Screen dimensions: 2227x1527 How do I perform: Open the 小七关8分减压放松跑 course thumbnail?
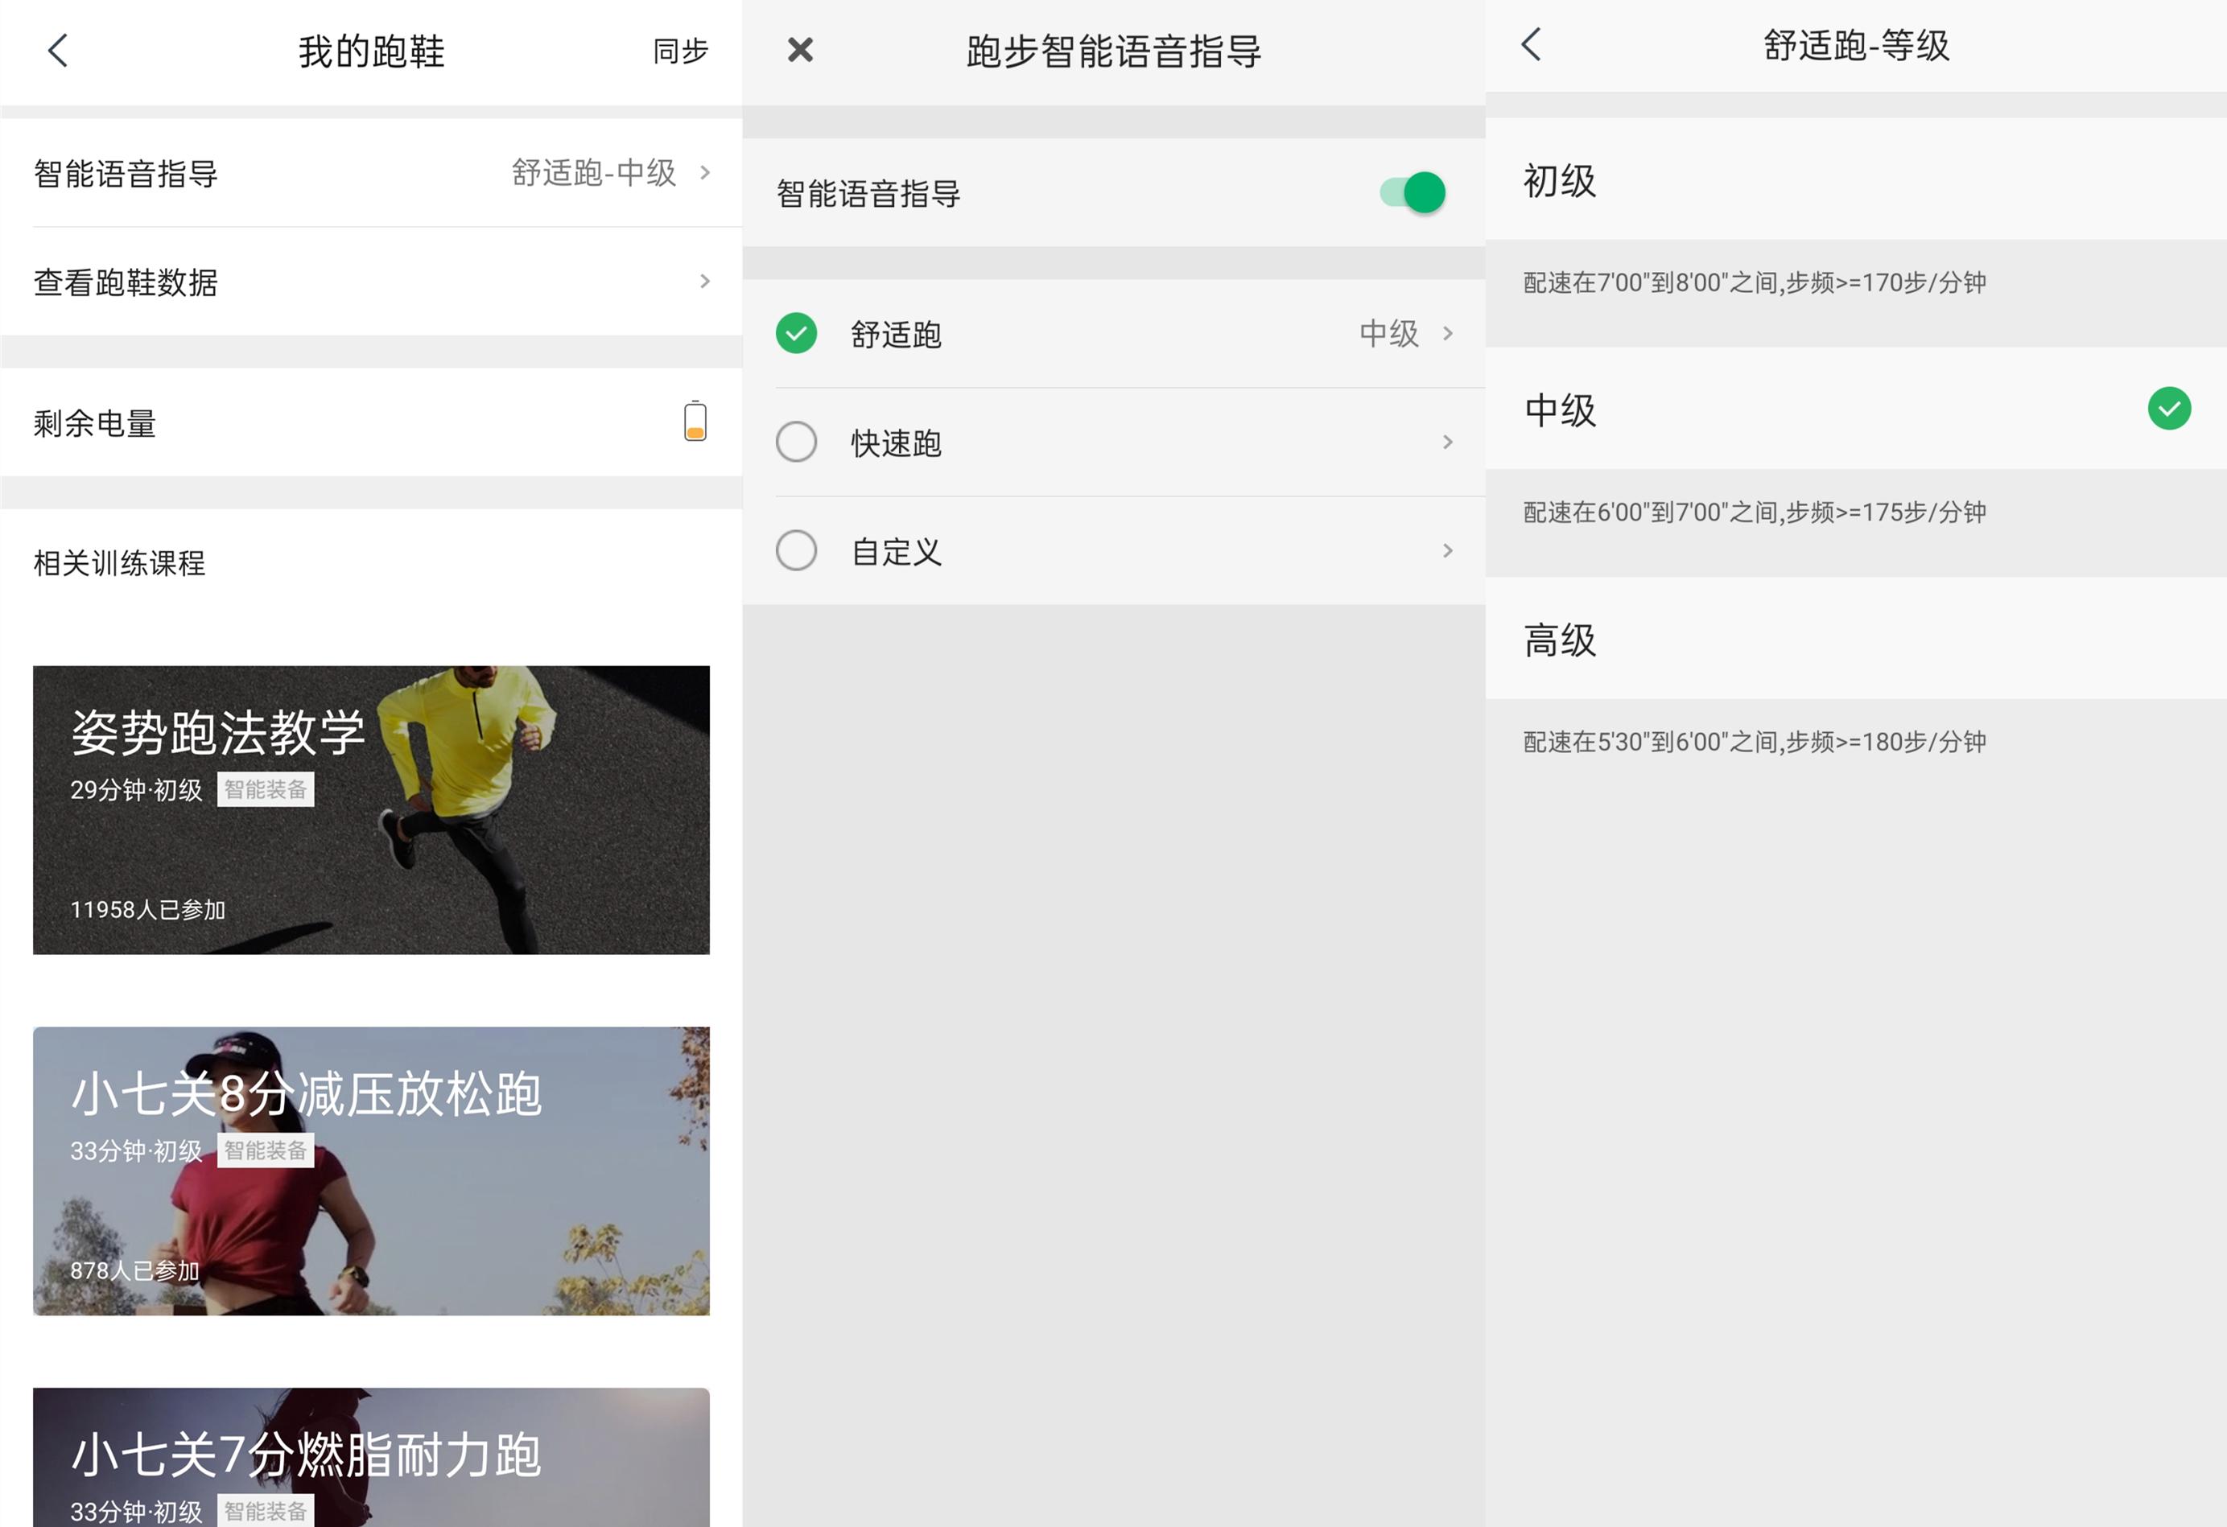tap(372, 1170)
